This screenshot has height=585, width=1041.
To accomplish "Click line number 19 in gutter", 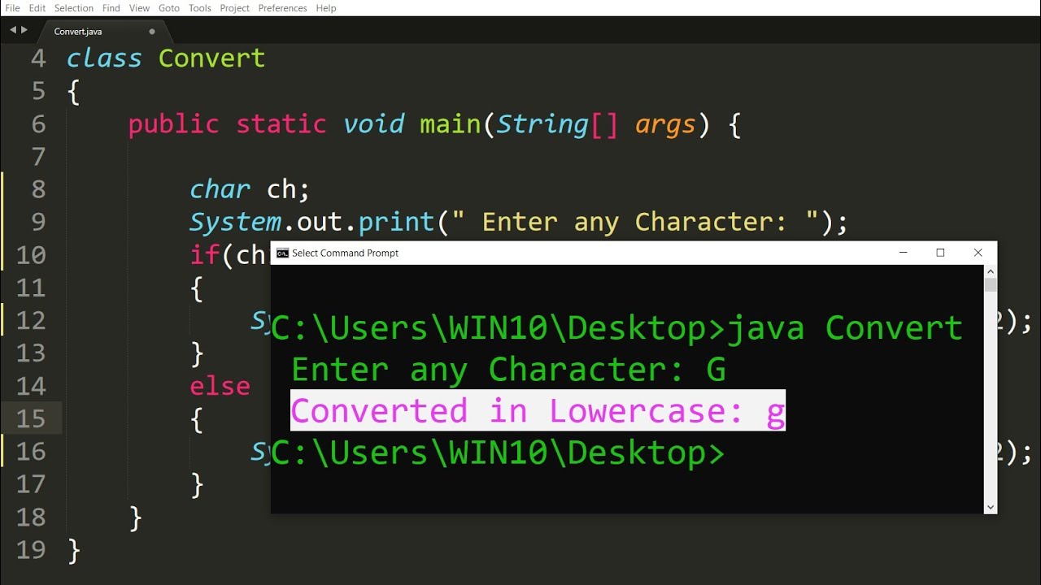I will (31, 549).
